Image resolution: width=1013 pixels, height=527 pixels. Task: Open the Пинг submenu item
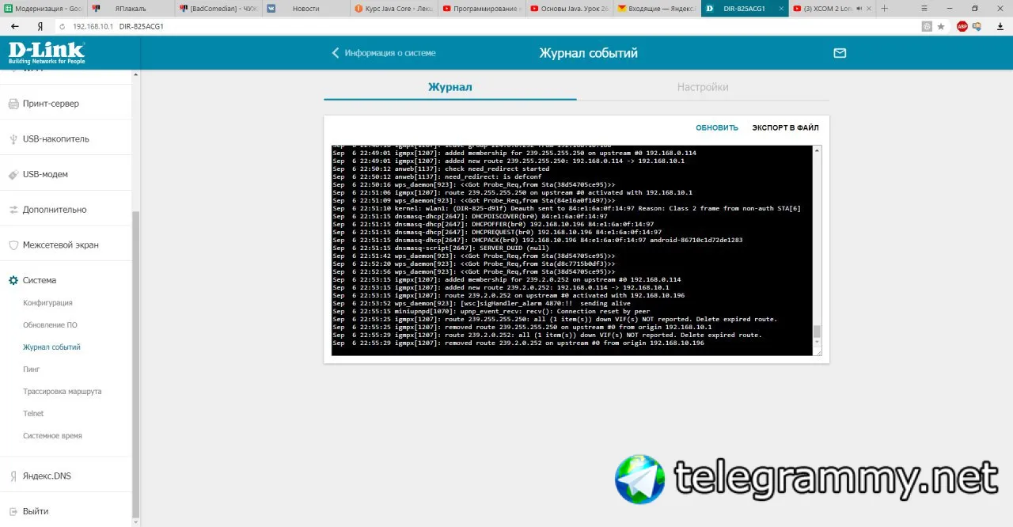click(x=32, y=370)
